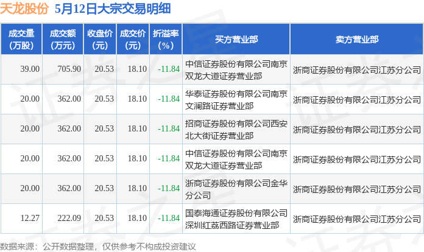Click 20.00 volume in the 招商证券 row
This screenshot has width=424, height=252.
coord(30,128)
